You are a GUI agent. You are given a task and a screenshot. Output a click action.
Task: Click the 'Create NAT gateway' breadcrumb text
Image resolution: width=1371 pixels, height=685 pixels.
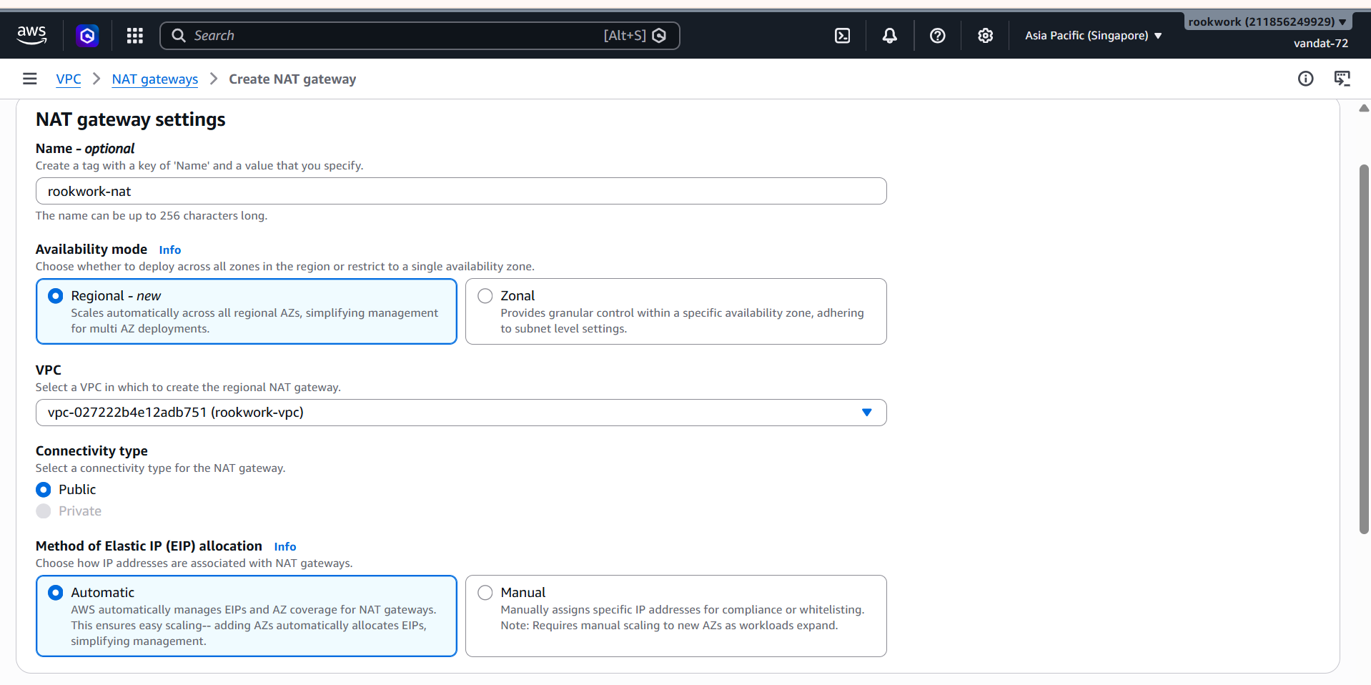(x=292, y=79)
